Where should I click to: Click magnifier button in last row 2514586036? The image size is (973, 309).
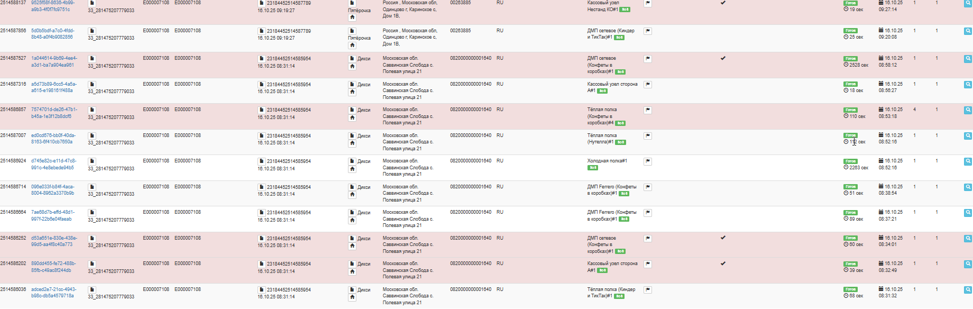tap(968, 290)
